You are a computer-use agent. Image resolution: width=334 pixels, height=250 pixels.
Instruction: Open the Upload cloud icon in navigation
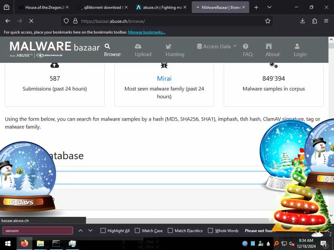(138, 46)
